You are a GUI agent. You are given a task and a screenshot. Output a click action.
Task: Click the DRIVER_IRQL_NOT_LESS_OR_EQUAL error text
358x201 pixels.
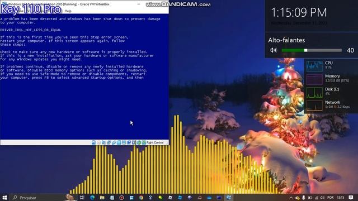31,30
